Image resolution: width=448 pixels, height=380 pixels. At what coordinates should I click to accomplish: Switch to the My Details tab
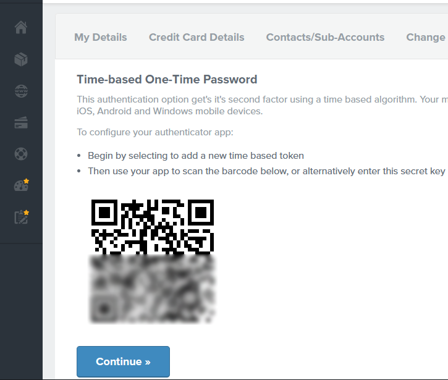click(101, 37)
